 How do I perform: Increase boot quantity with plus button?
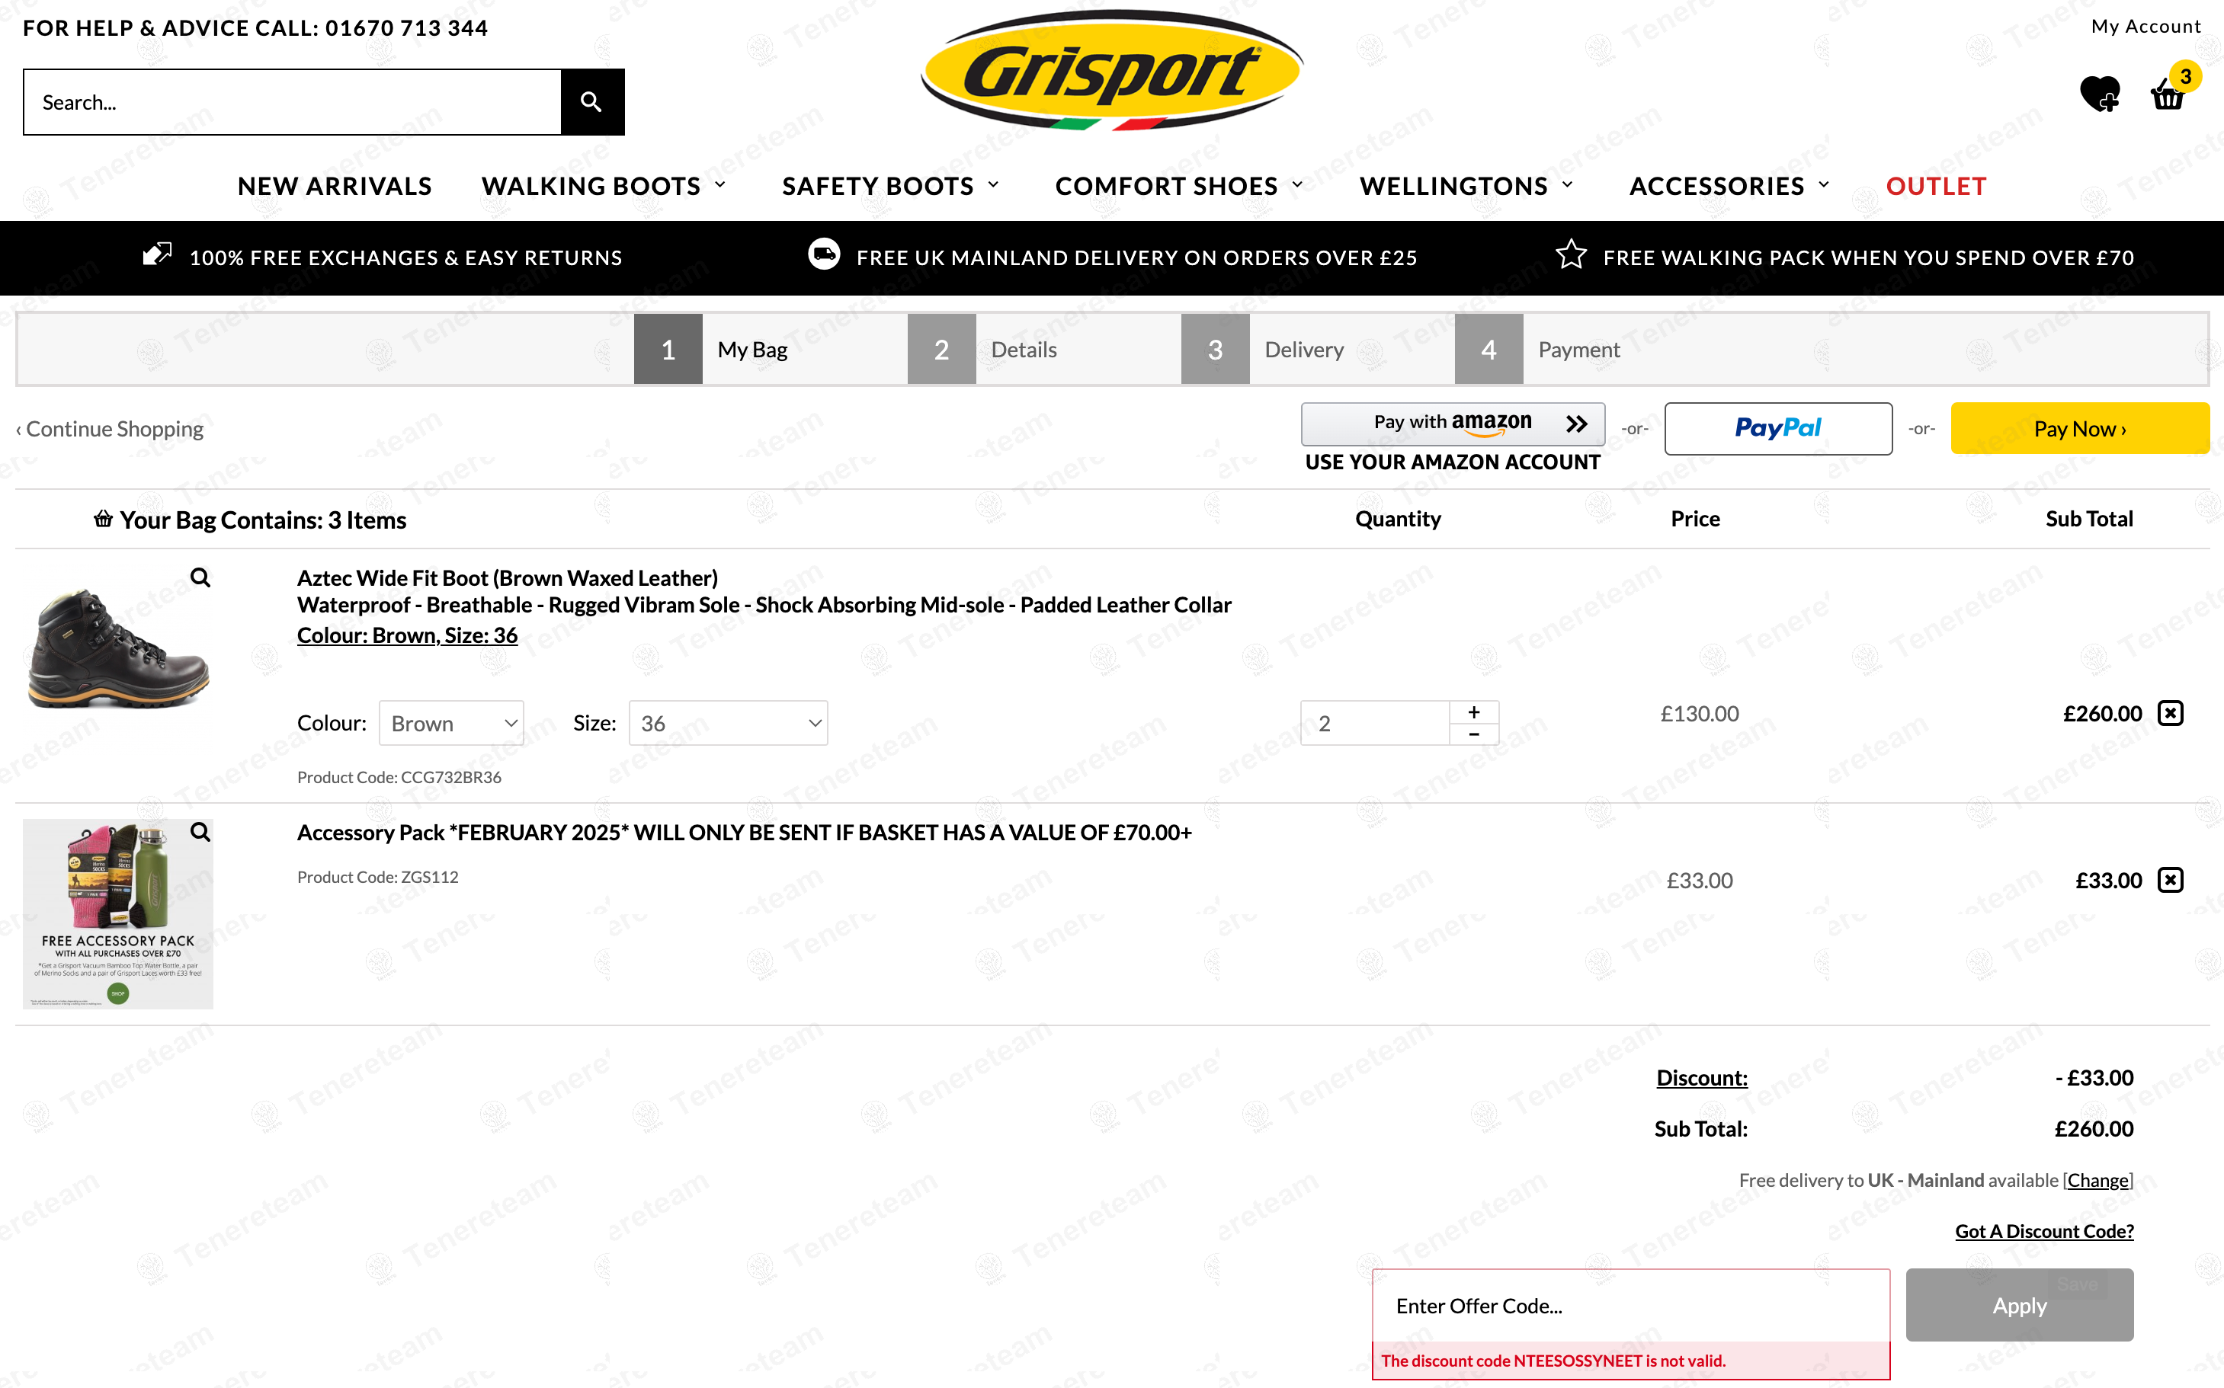pos(1474,712)
